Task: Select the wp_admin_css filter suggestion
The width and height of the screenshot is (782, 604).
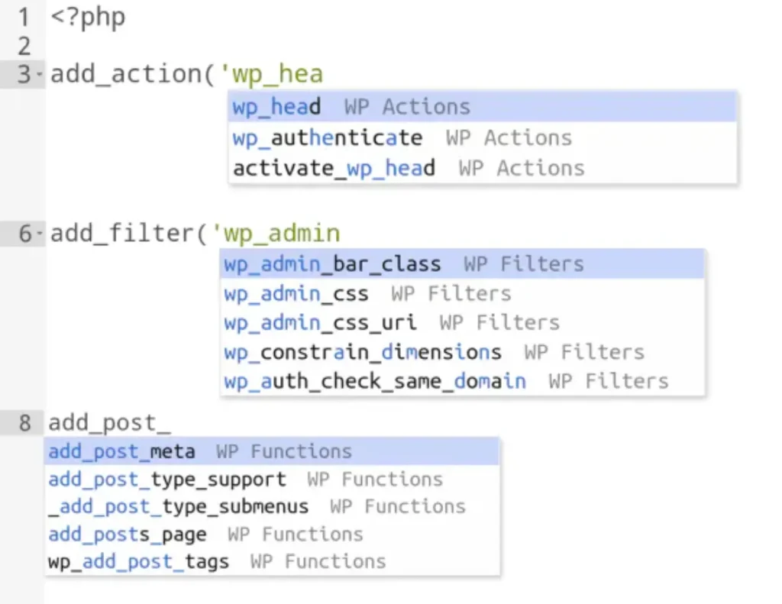Action: pyautogui.click(x=295, y=293)
